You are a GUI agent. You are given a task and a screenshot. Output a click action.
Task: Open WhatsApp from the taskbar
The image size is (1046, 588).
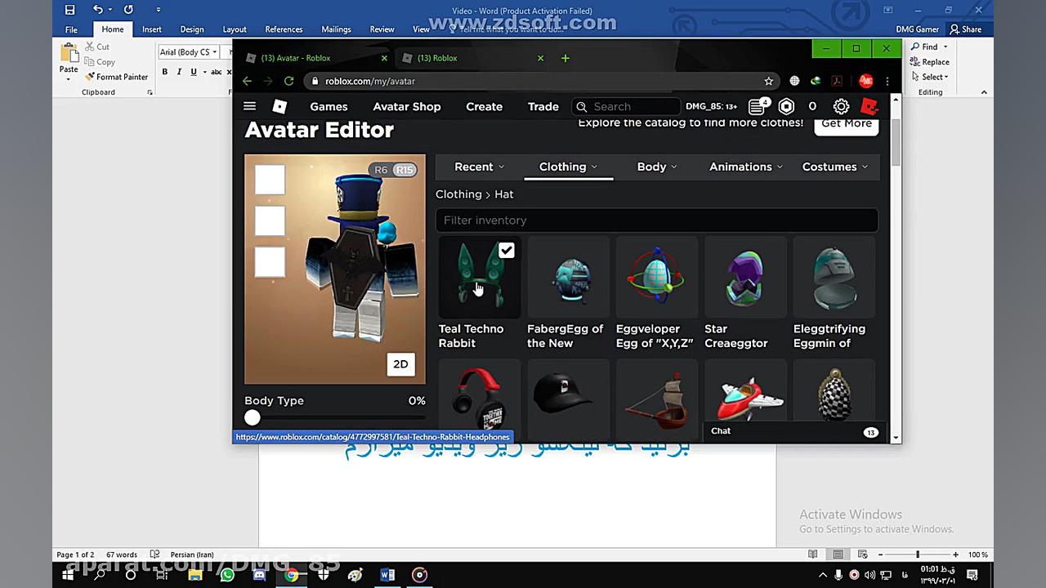[227, 575]
